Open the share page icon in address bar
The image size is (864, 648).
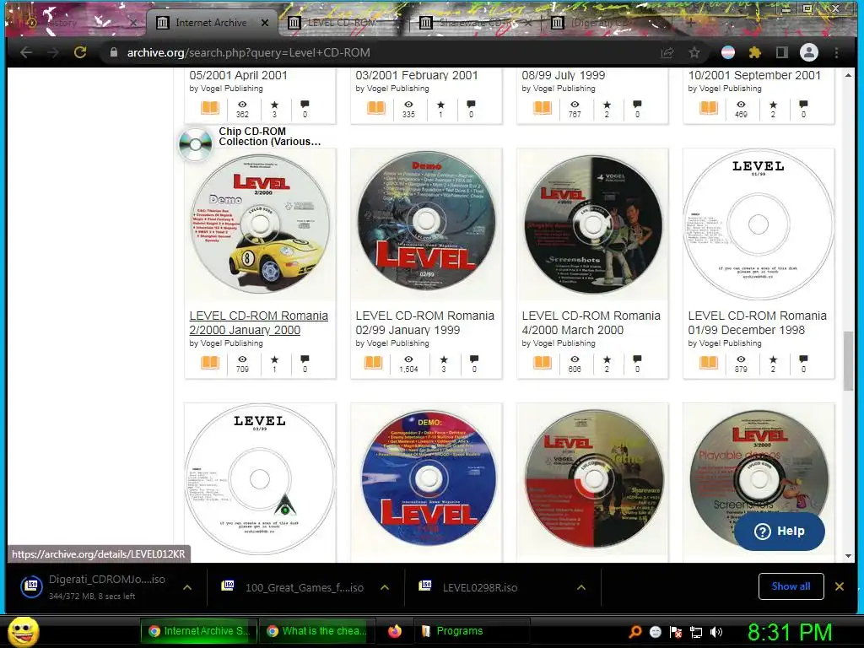pyautogui.click(x=667, y=52)
